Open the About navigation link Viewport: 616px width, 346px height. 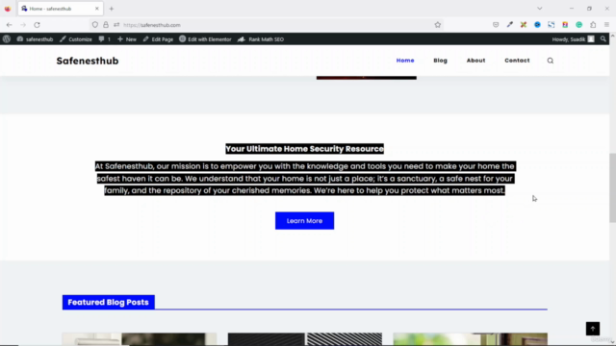[x=475, y=61]
